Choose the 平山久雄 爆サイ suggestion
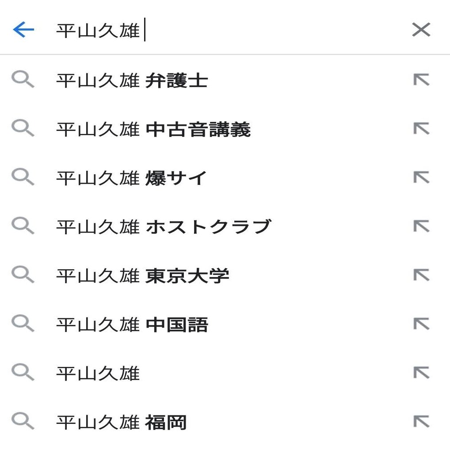The width and height of the screenshot is (450, 450). (131, 178)
